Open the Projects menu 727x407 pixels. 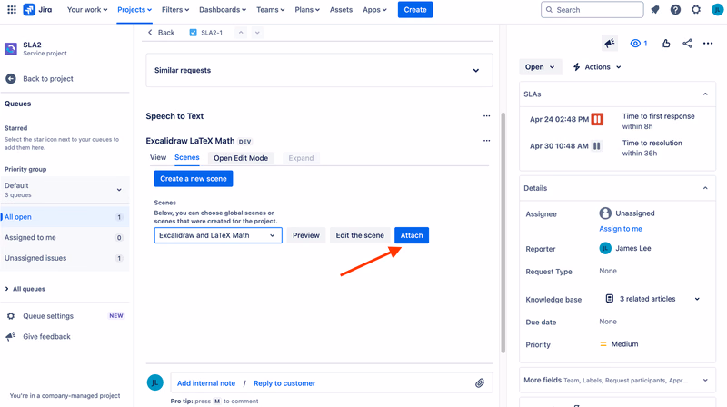point(134,10)
